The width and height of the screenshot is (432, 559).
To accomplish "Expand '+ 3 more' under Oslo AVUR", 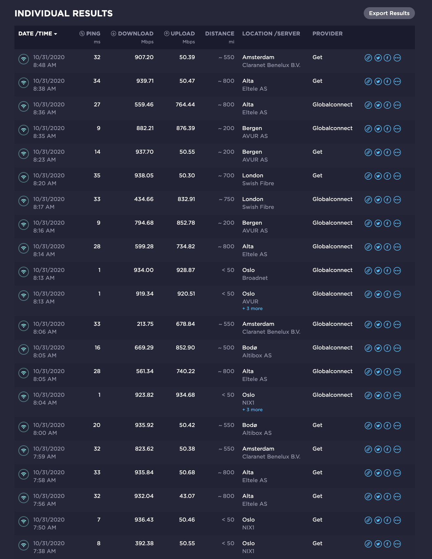I will tap(252, 308).
